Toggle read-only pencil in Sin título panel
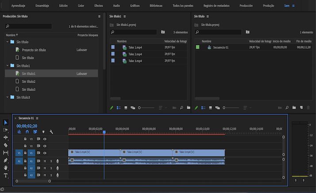316x193 pixels. tap(196, 108)
